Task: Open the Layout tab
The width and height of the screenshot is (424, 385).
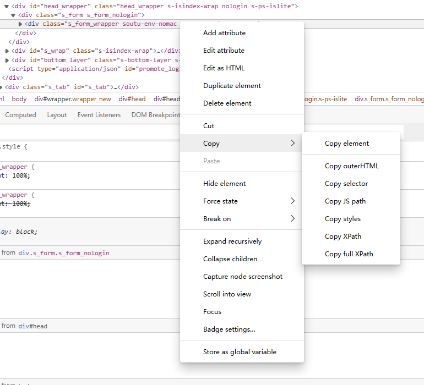Action: (x=57, y=115)
